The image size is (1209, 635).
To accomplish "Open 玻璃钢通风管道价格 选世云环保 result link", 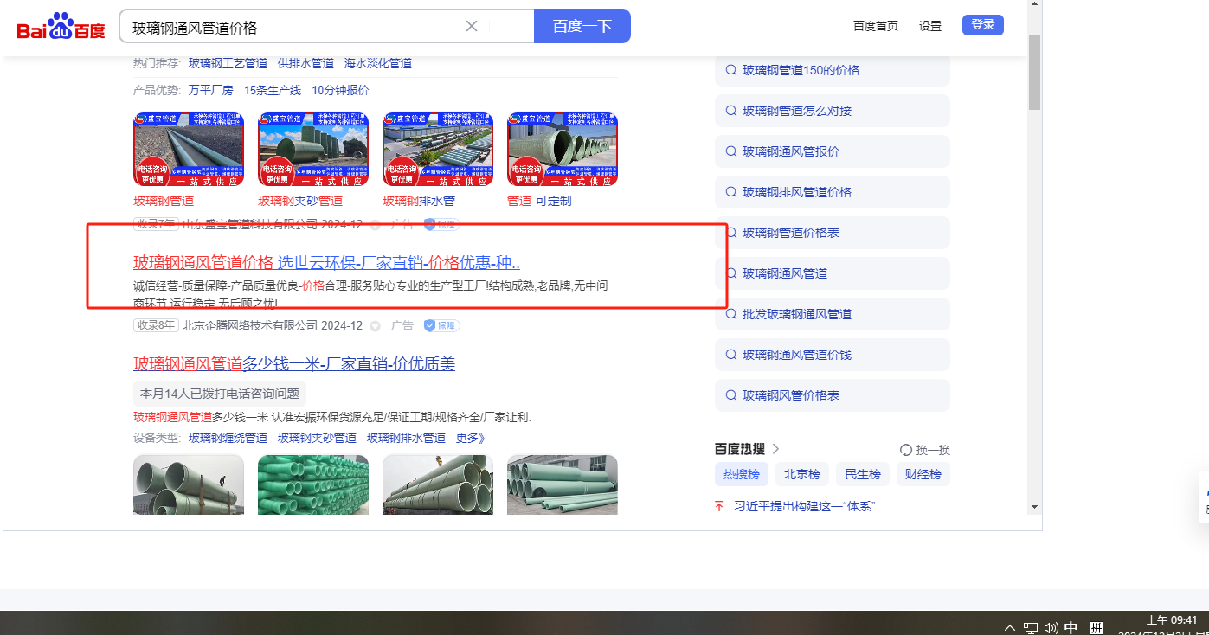I will tap(326, 263).
